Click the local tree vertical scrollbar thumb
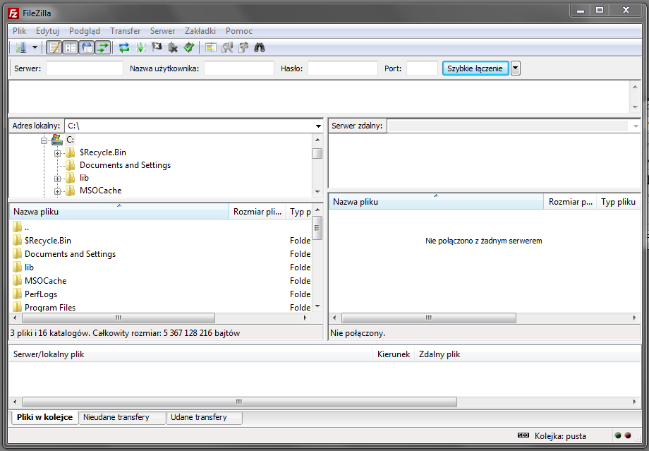This screenshot has width=649, height=451. click(317, 153)
